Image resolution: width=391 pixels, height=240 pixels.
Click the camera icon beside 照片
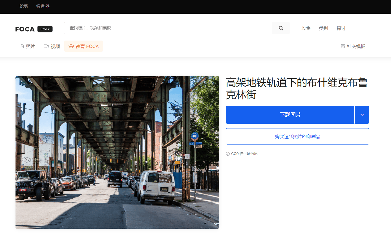coord(22,46)
